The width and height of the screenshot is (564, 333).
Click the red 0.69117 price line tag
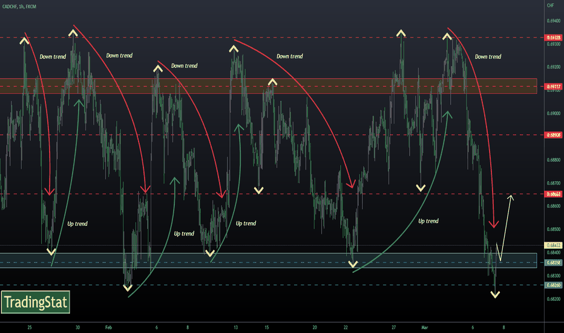pos(554,87)
